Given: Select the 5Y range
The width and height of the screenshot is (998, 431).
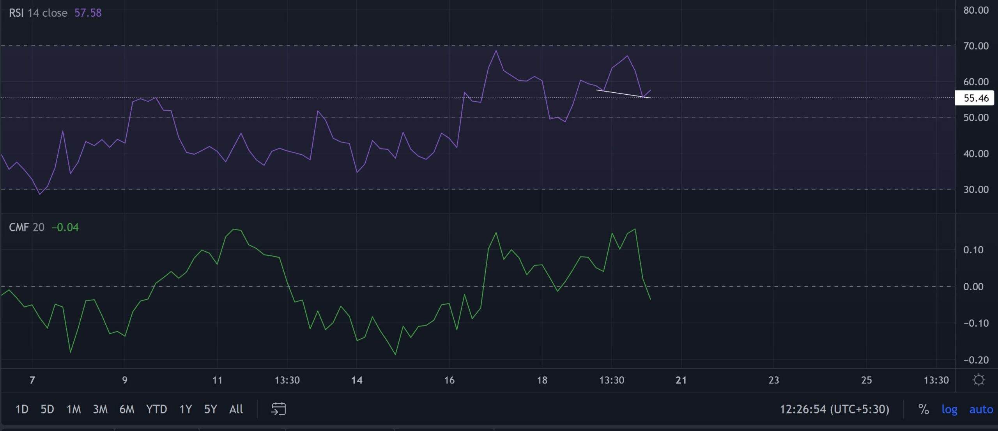Looking at the screenshot, I should 210,409.
